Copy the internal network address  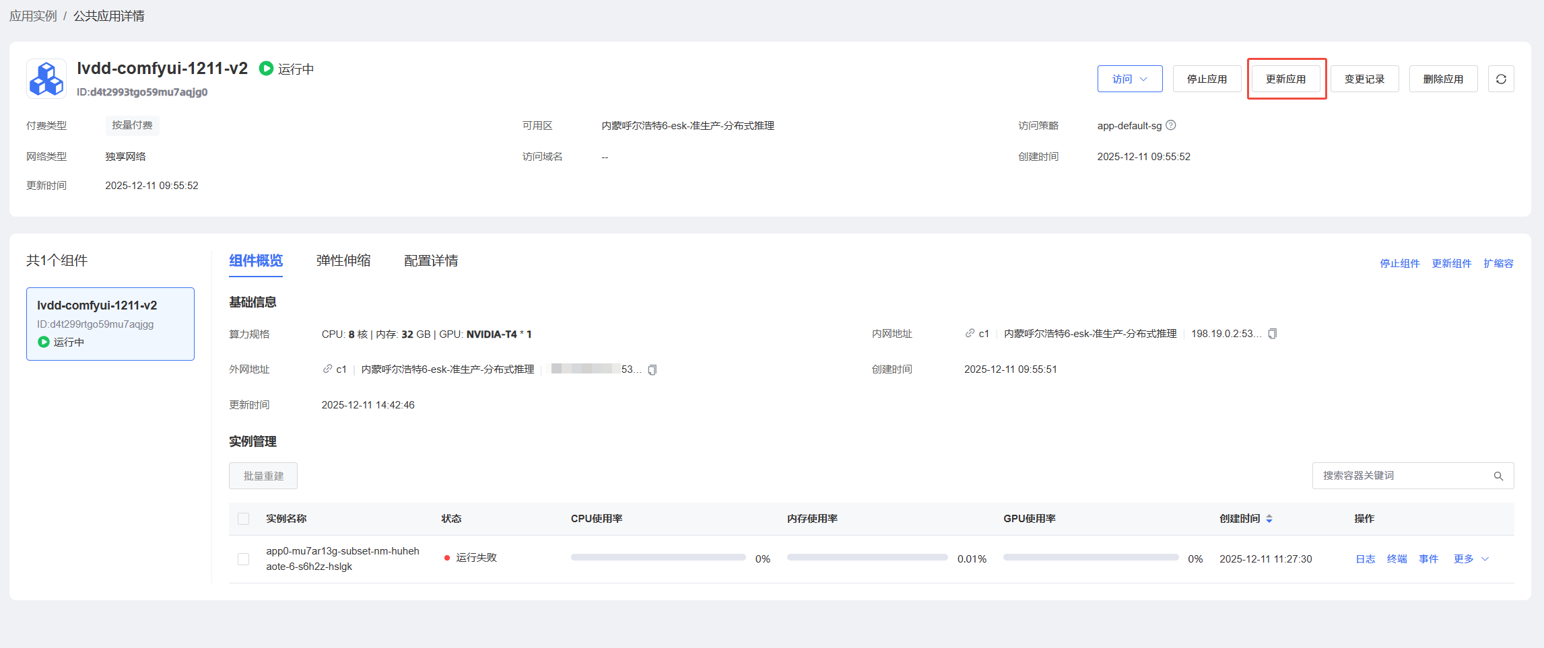[1272, 334]
